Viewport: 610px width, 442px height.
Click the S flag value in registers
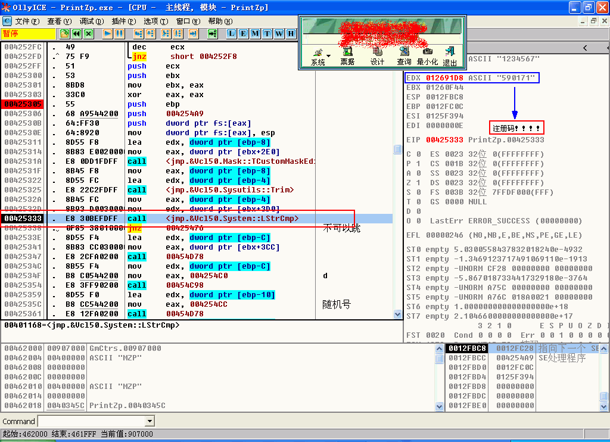click(x=418, y=192)
